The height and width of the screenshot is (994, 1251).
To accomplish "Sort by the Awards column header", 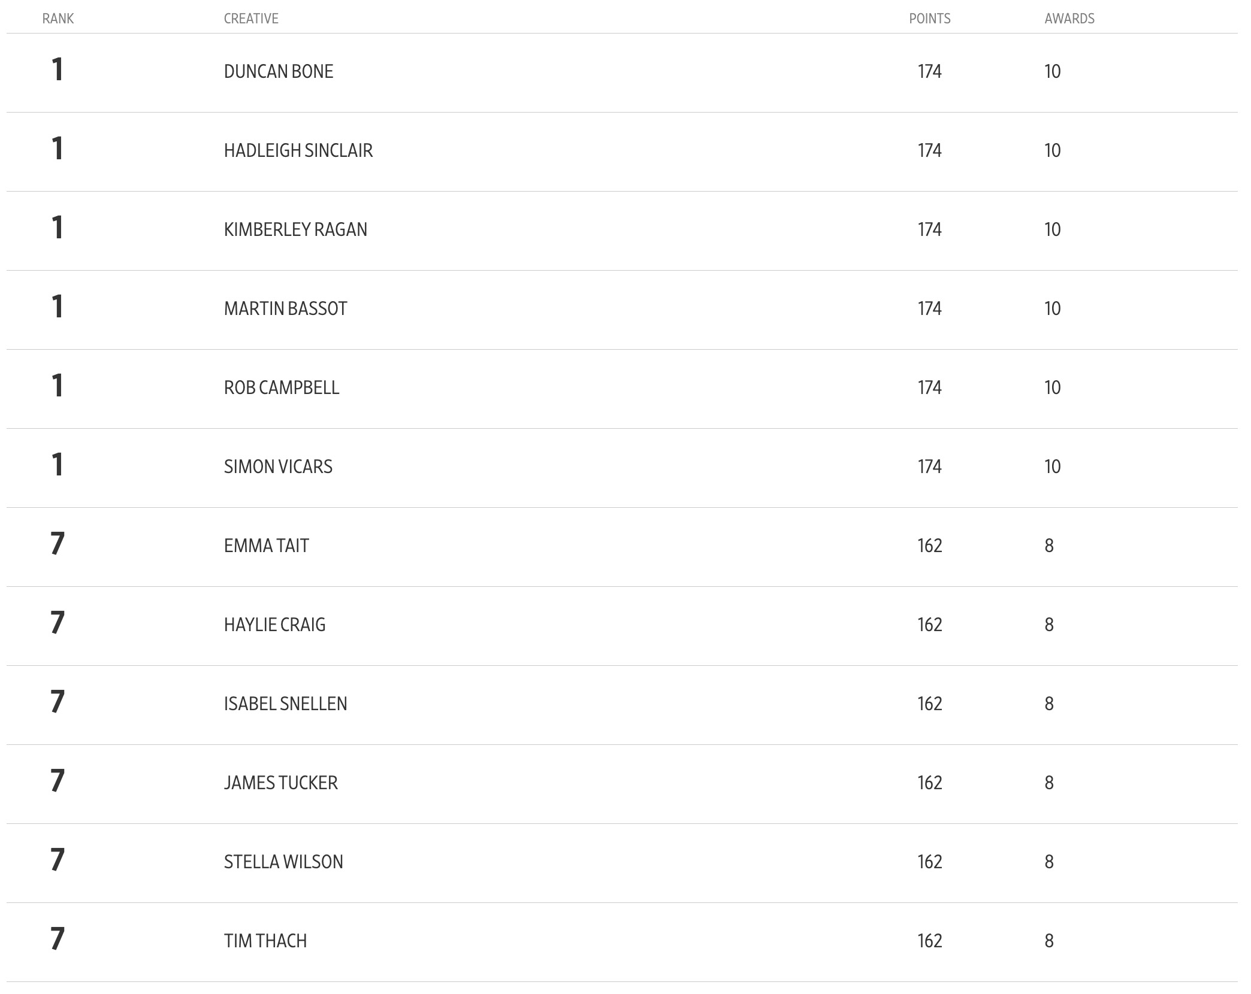I will click(1069, 19).
